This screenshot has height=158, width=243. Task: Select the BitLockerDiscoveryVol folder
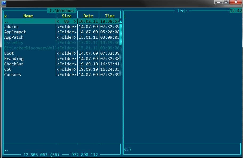[29, 48]
